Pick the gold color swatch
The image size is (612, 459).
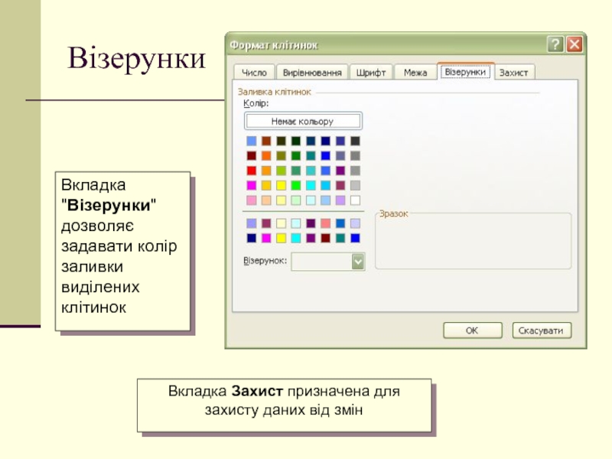(266, 185)
